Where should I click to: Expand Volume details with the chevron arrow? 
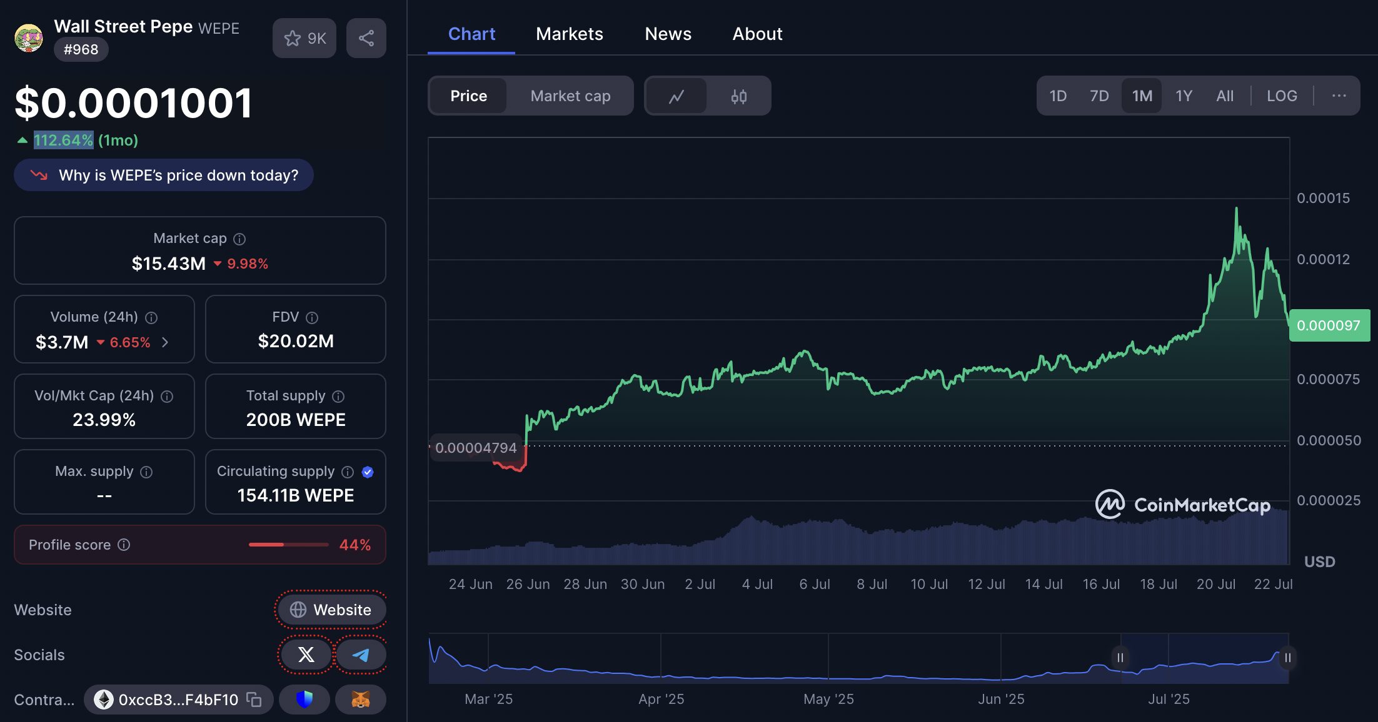[x=165, y=342]
